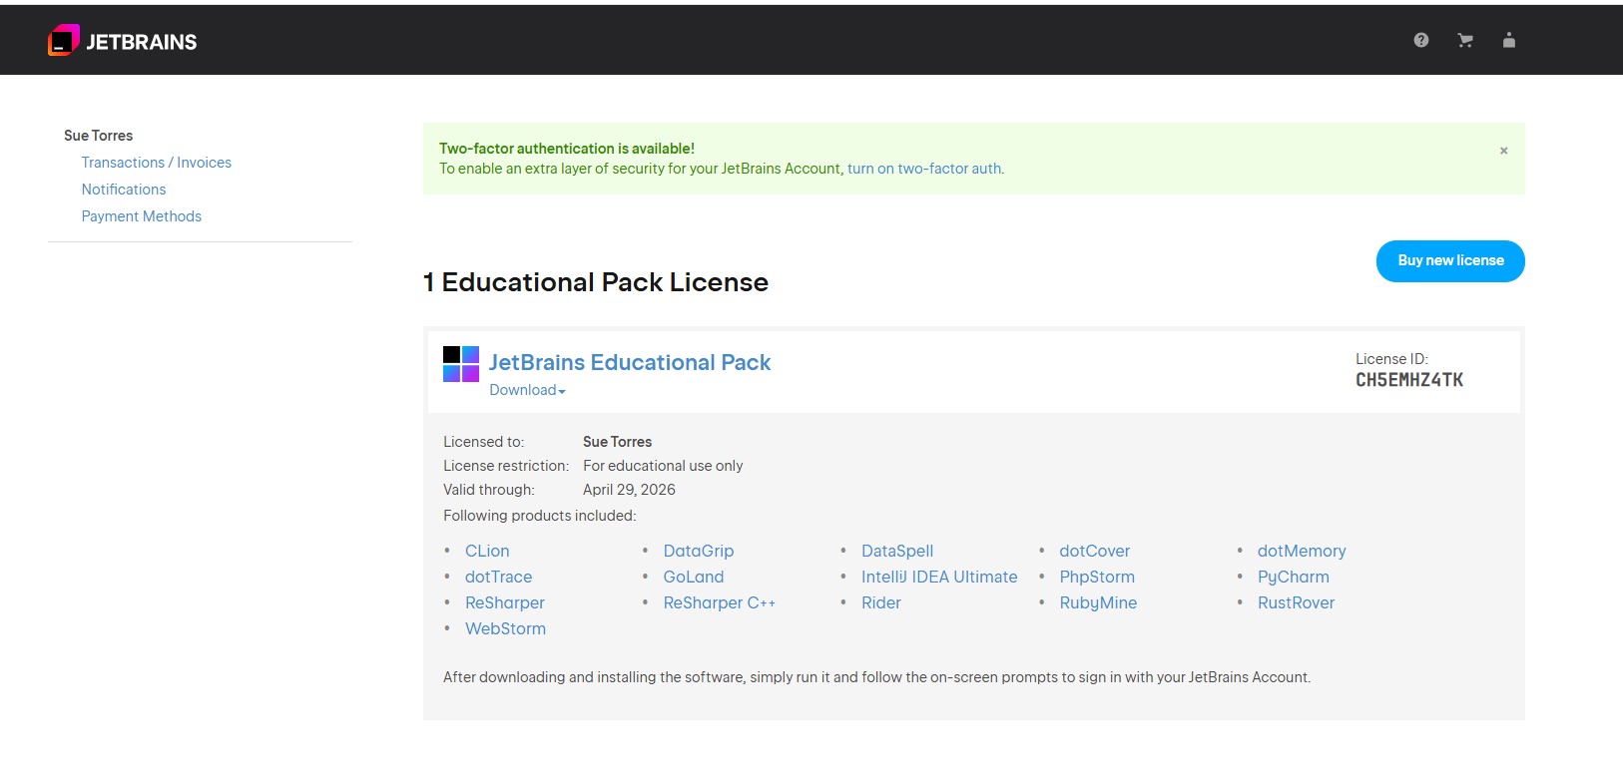Expand the Download dropdown

click(x=527, y=390)
